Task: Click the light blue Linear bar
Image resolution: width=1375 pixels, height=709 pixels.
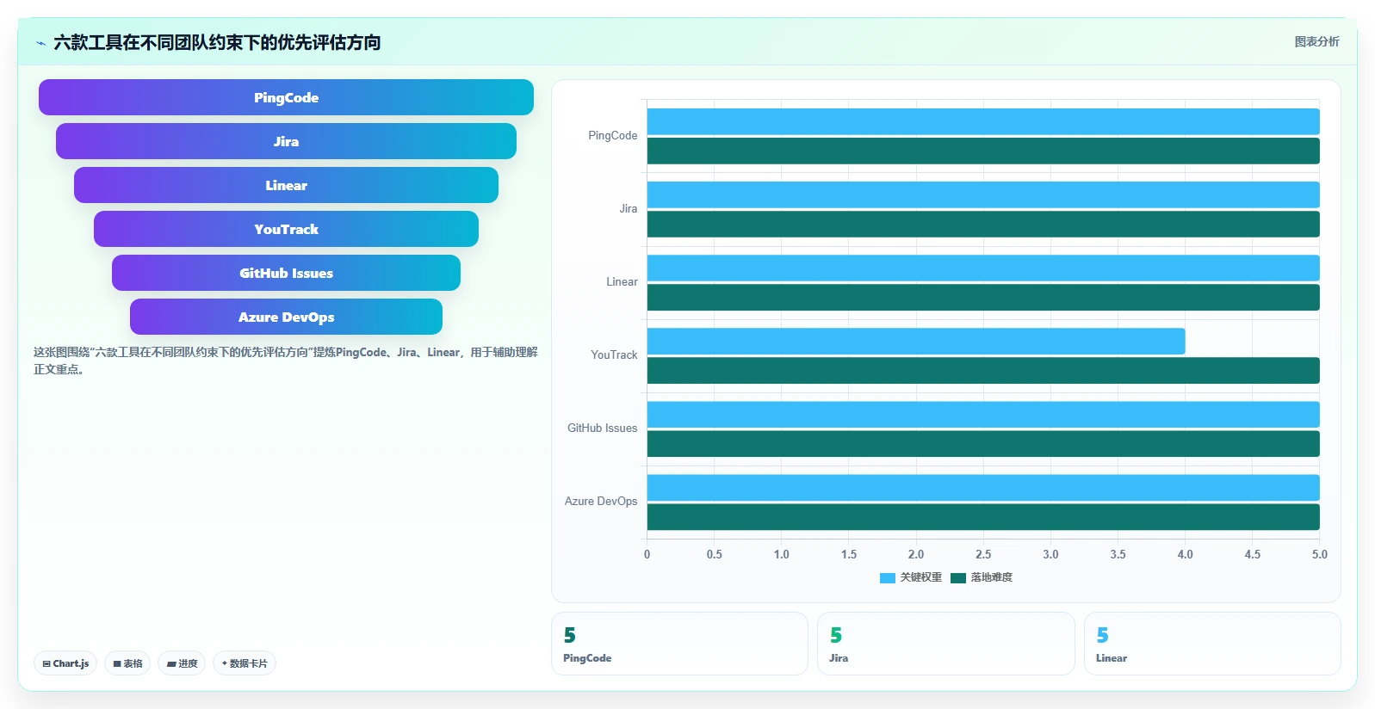Action: click(x=983, y=268)
